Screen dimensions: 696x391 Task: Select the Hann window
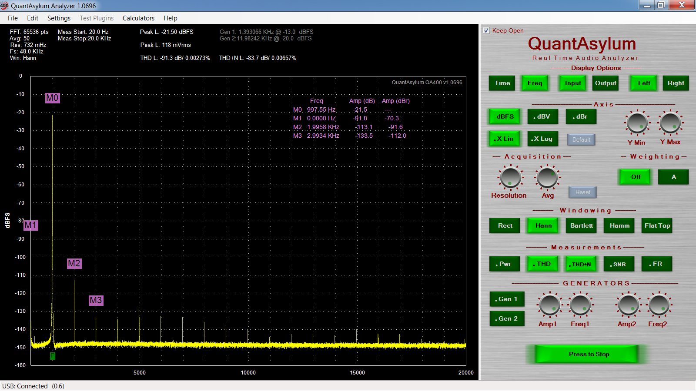pos(543,225)
